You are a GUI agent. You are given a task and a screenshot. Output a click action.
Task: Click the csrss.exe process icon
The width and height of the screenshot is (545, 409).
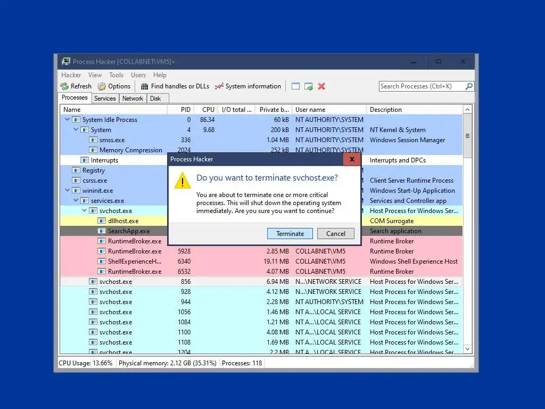coord(76,180)
